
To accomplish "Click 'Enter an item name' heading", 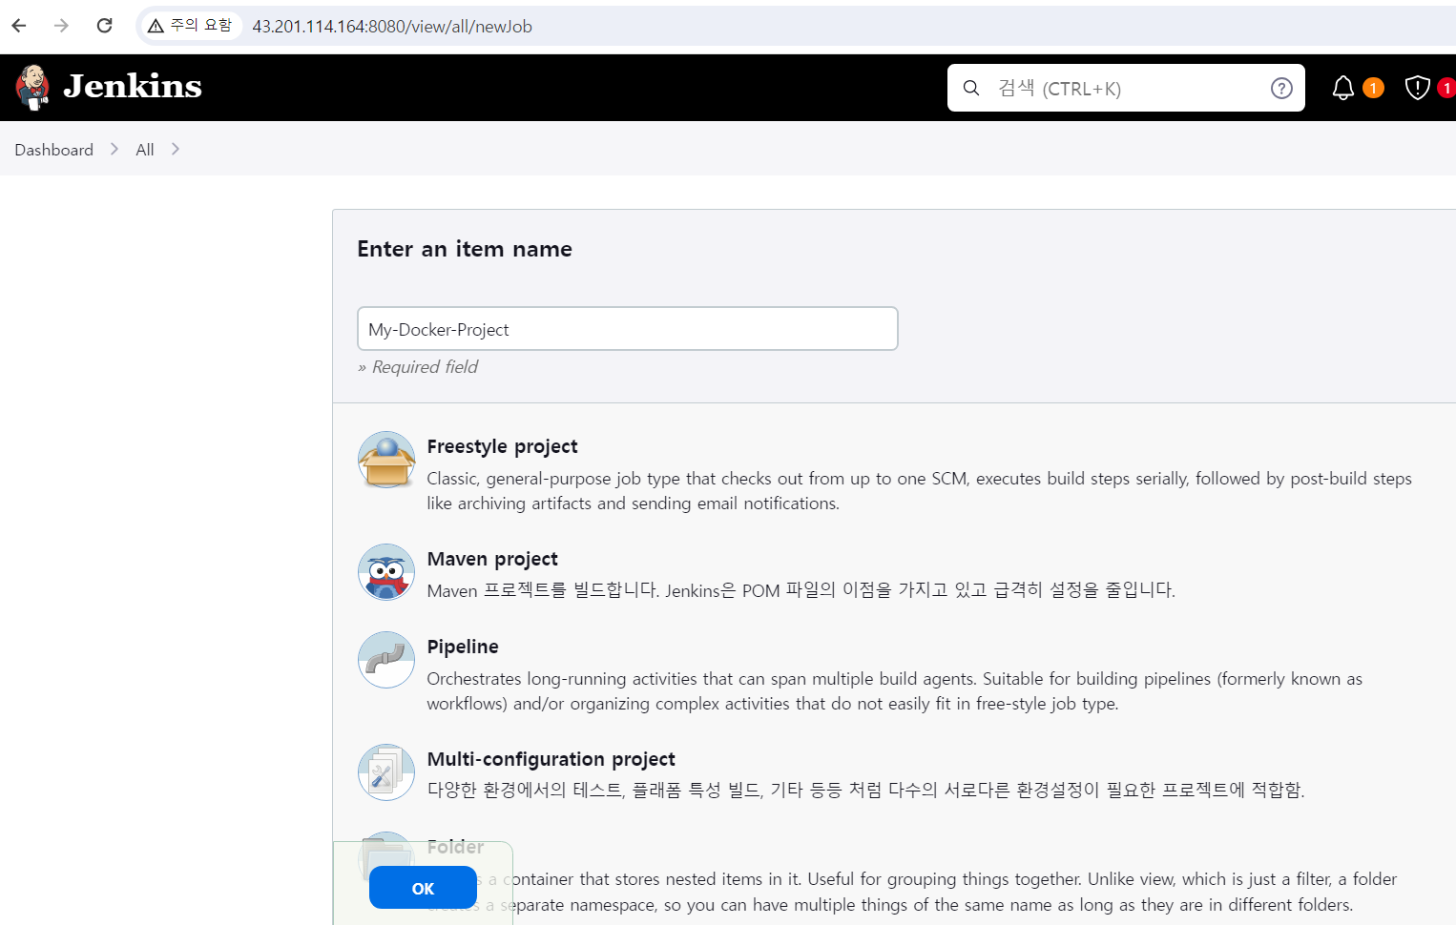I will [x=465, y=249].
